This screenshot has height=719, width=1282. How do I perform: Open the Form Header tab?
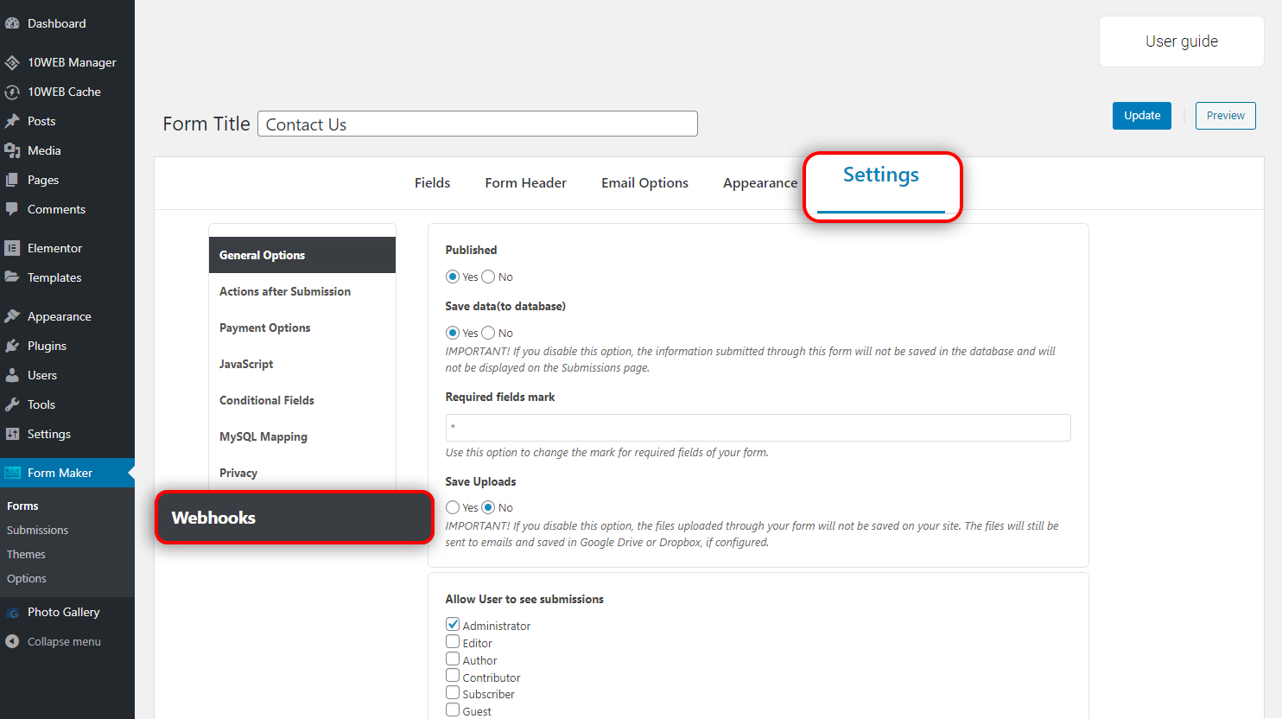[x=525, y=183]
